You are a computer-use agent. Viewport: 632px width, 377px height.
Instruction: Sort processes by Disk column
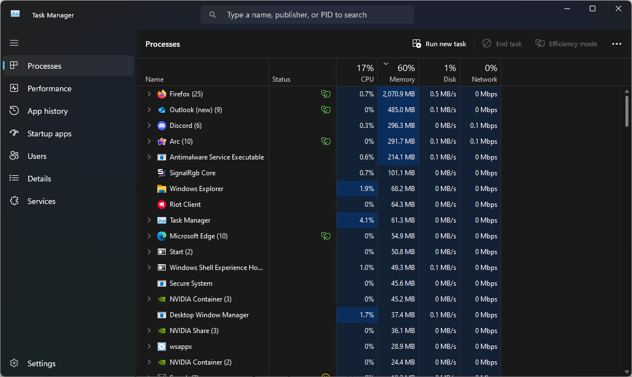pos(439,73)
